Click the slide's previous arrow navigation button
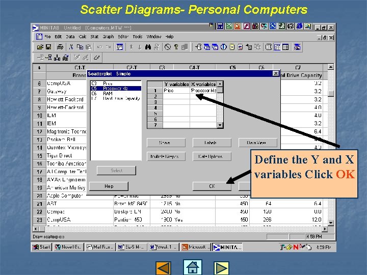367x275 pixels. pos(163,268)
